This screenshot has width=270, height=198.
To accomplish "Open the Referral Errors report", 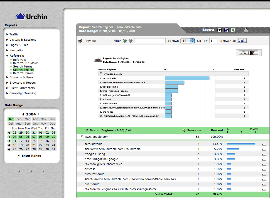I will coord(23,73).
